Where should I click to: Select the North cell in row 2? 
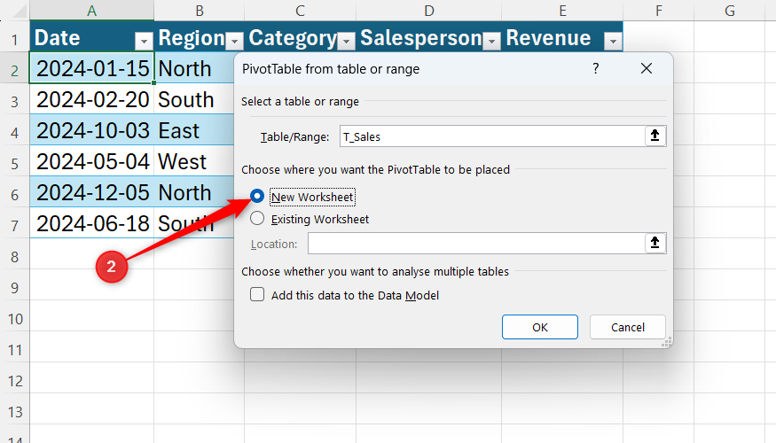coord(194,67)
